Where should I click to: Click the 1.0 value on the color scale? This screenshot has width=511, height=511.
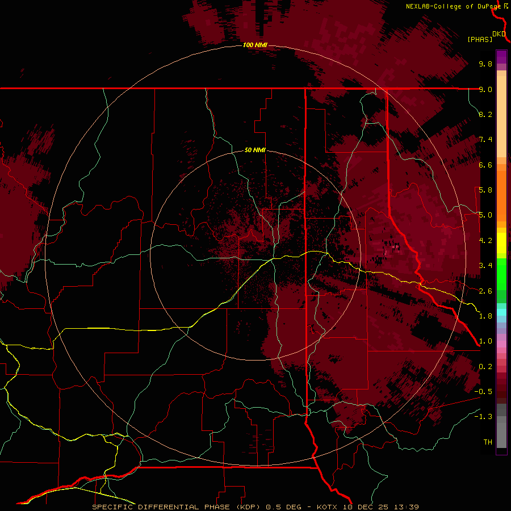(485, 341)
